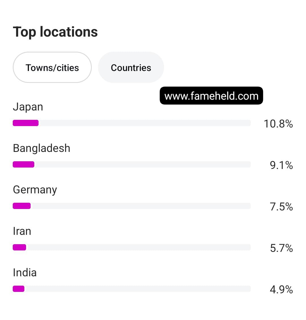Tap India's magenta filled bar segment
This screenshot has width=306, height=320.
pyautogui.click(x=18, y=289)
